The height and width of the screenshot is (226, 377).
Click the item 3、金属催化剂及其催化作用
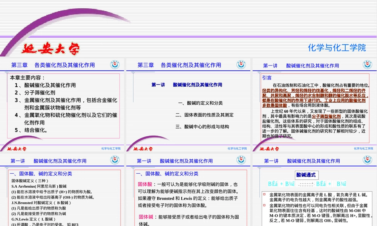click(x=66, y=104)
